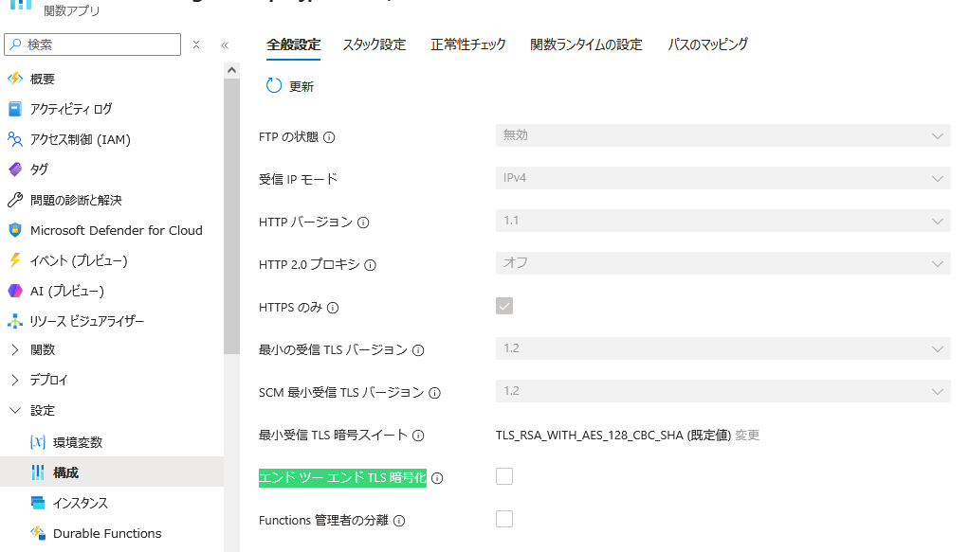Screen dimensions: 969x552
Task: Expand the デプロイ section
Action: (15, 380)
